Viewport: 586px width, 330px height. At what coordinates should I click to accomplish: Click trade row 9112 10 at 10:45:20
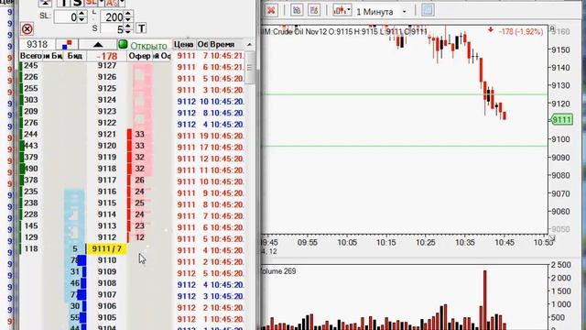[x=210, y=102]
